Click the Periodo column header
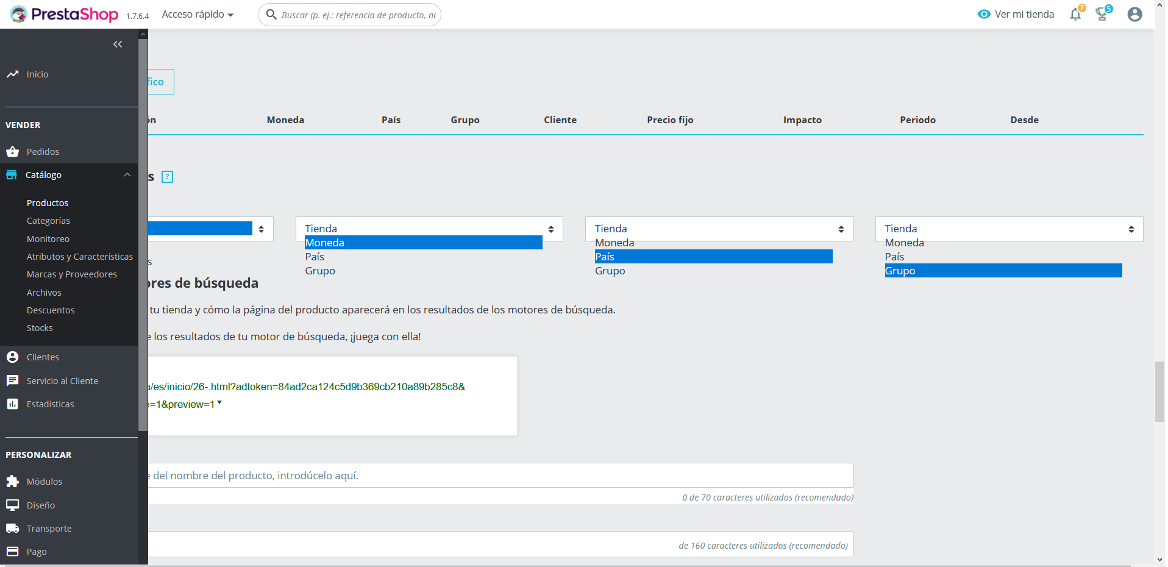This screenshot has width=1168, height=567. 917,120
